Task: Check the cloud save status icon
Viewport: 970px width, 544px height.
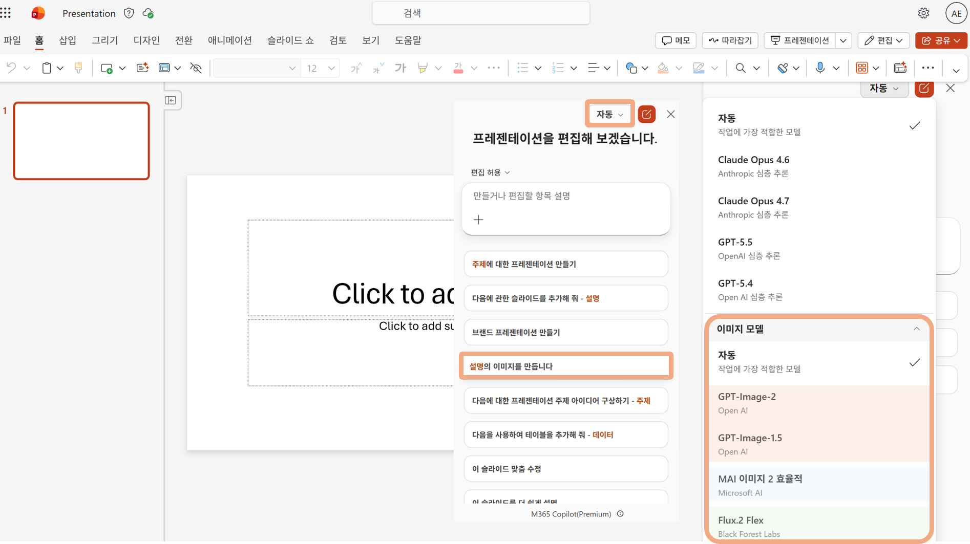Action: [x=148, y=13]
